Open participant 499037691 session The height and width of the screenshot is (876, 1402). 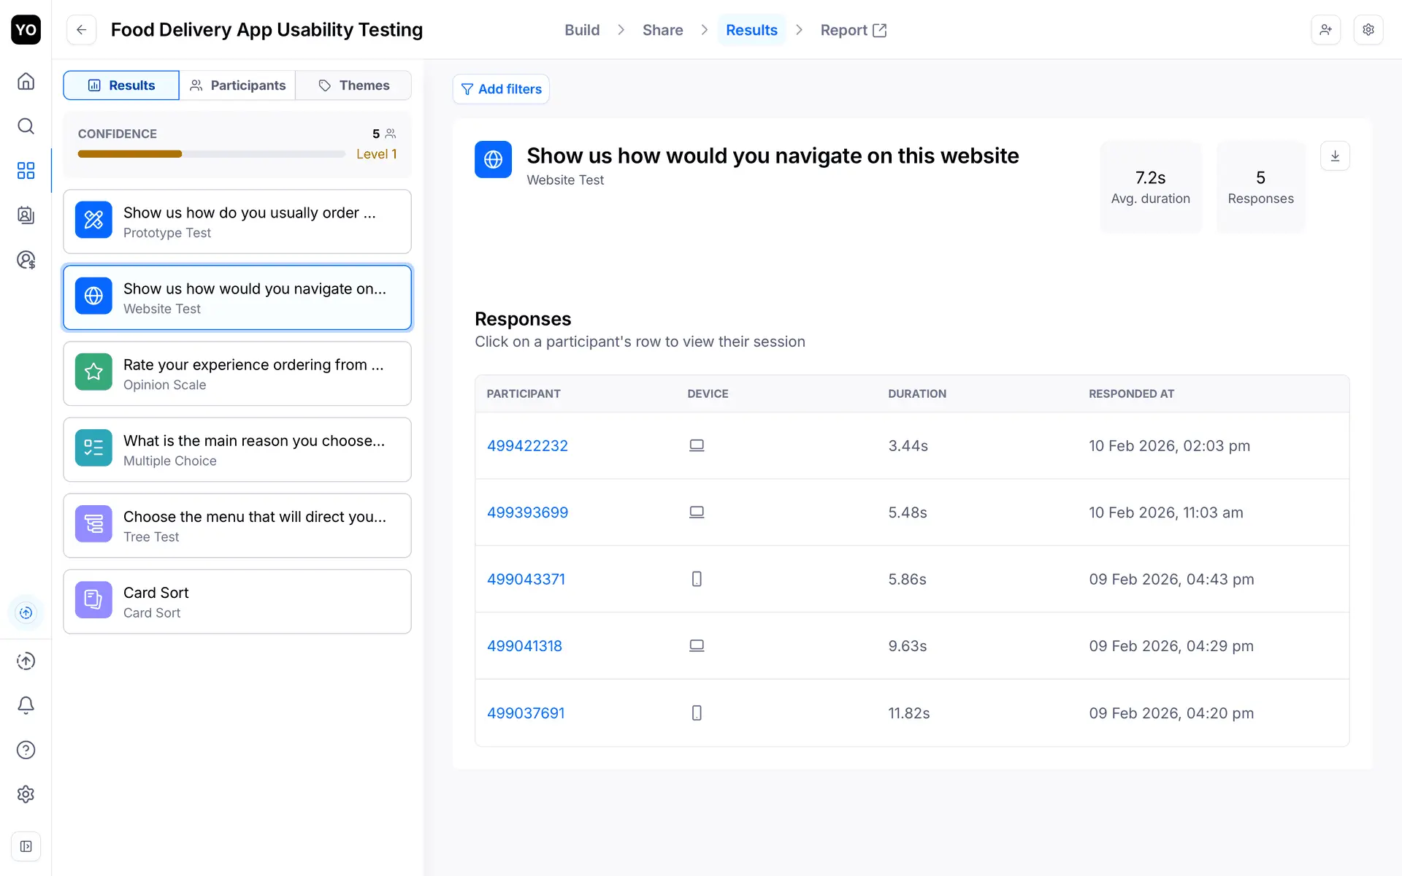[x=526, y=713]
